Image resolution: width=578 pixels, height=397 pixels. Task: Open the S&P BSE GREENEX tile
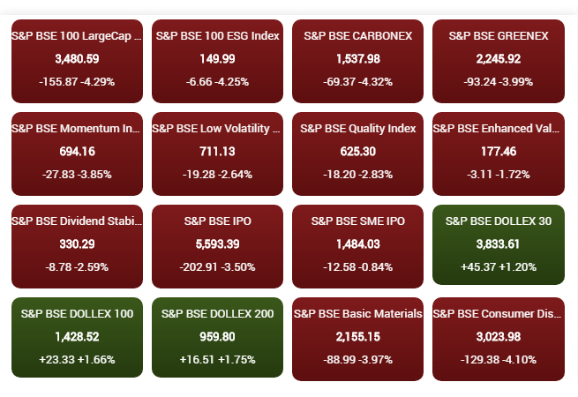tap(498, 60)
